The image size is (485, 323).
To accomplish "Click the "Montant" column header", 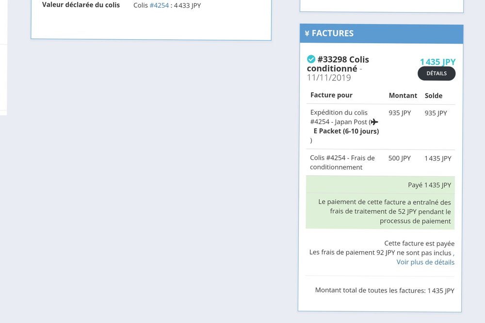I will [403, 96].
